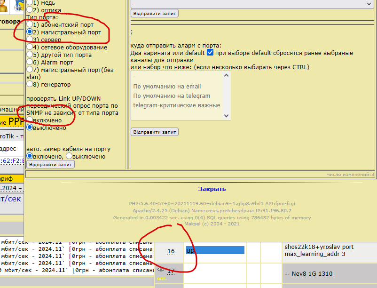Click 'Відправити запит' under alarm channel list

point(155,132)
